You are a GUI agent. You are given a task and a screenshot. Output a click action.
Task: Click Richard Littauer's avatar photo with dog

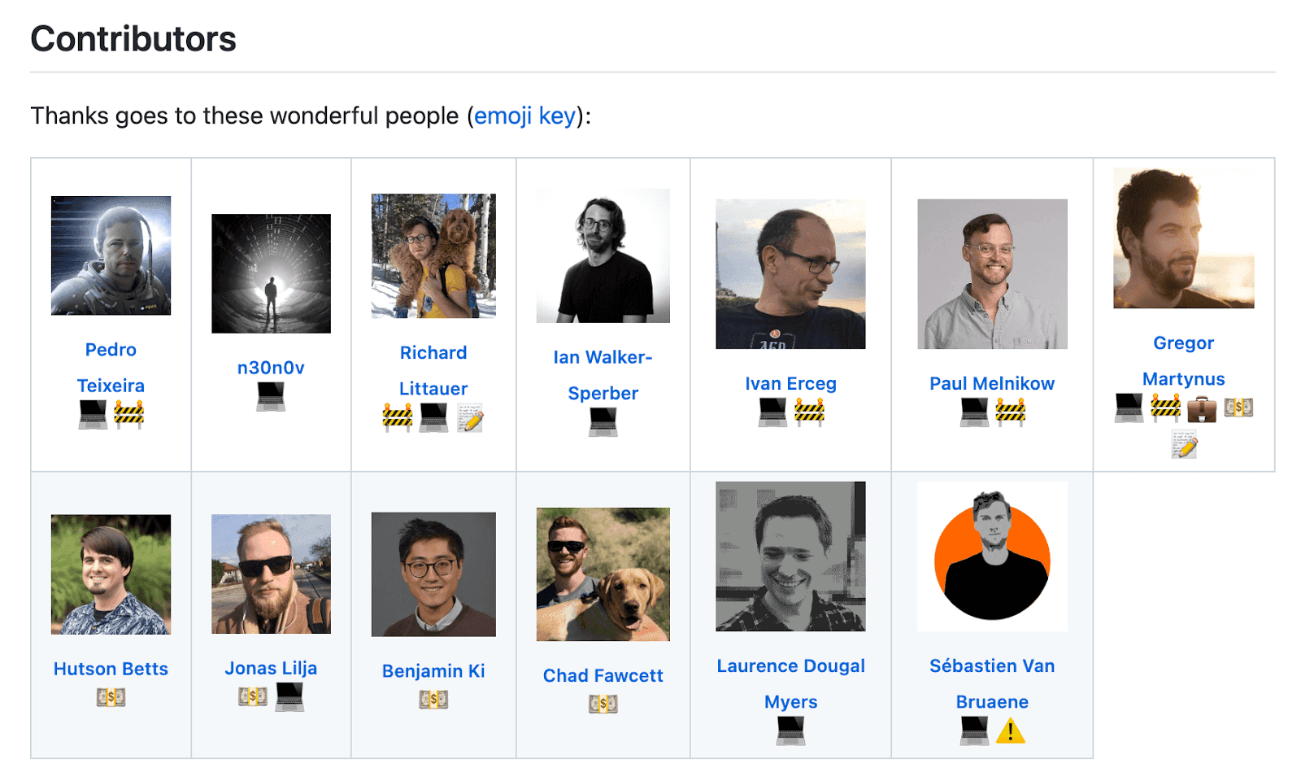click(x=433, y=255)
